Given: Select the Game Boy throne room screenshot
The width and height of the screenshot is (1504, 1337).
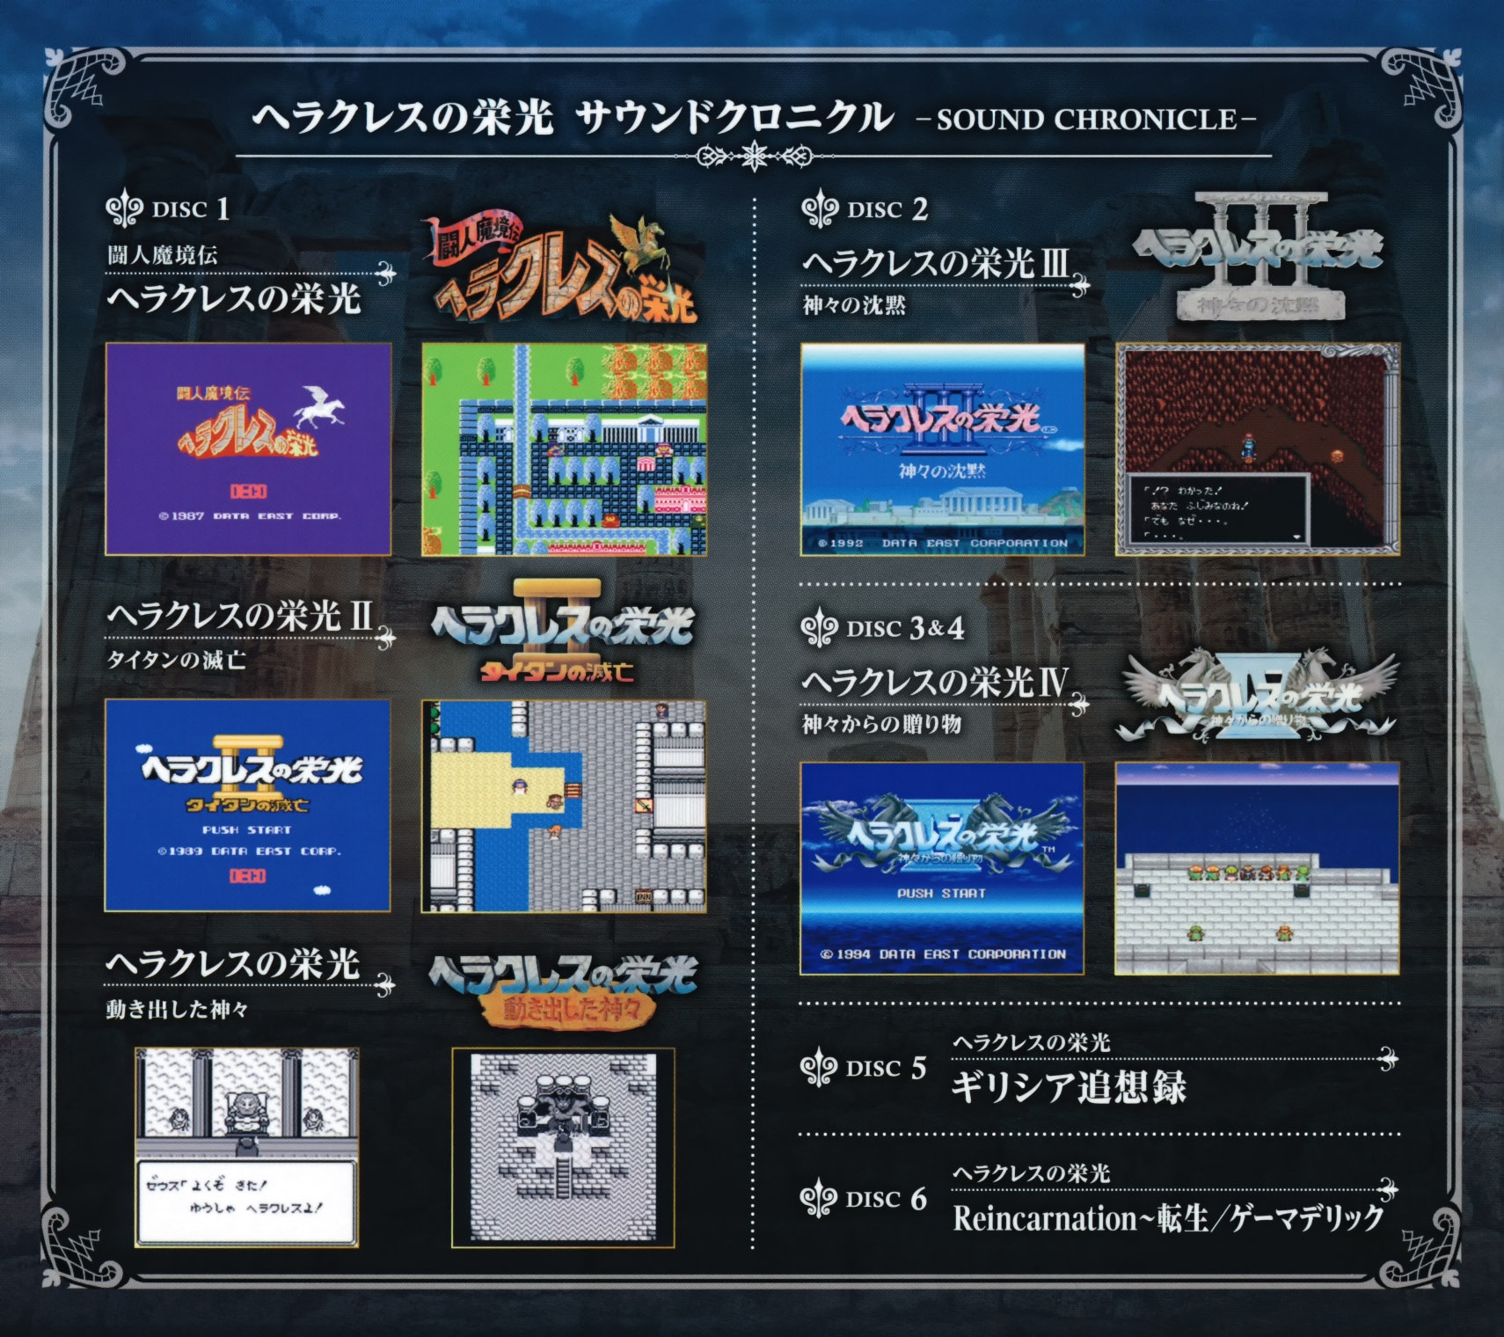Looking at the screenshot, I should pos(563,1147).
